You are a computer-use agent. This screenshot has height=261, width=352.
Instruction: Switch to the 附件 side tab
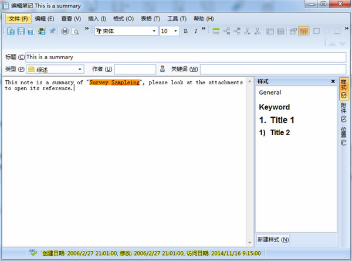click(x=344, y=111)
